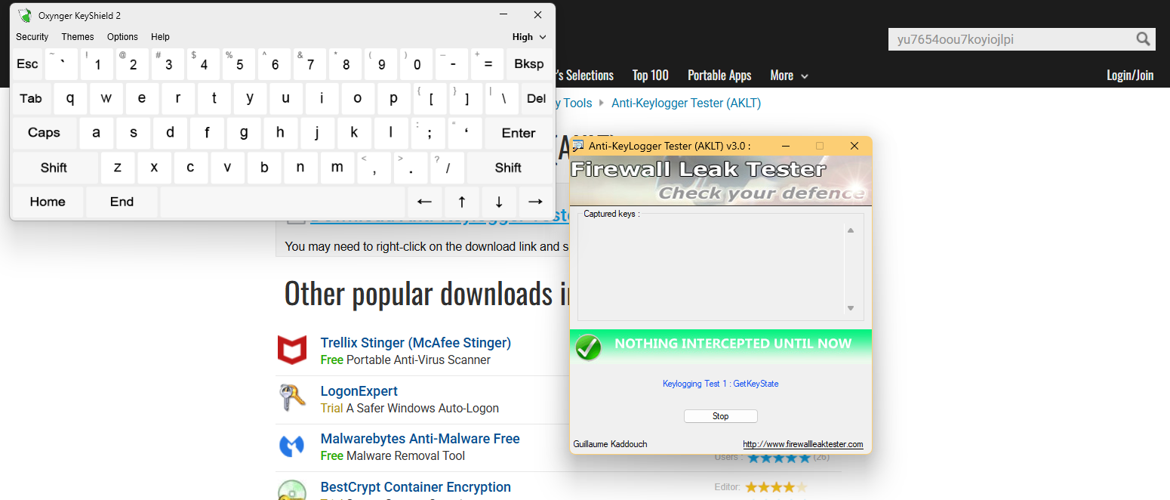Click the Tab key on KeyShield
The height and width of the screenshot is (500, 1170).
tap(31, 98)
